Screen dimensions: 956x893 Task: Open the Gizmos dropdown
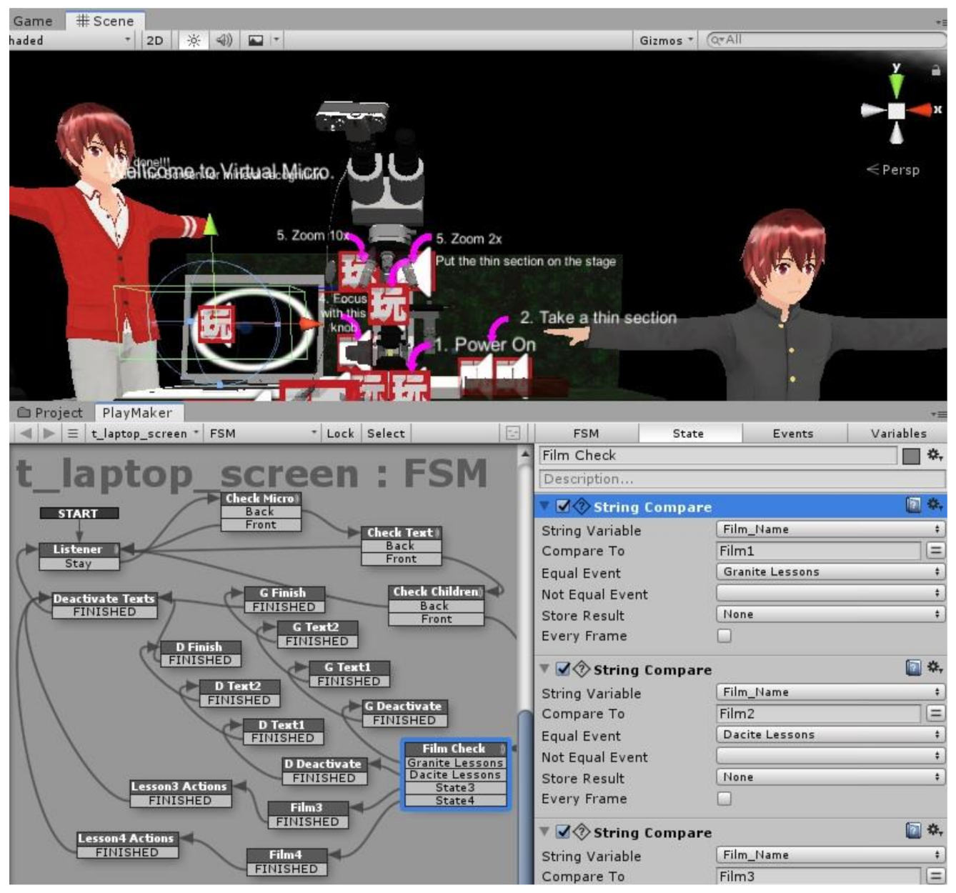(666, 41)
